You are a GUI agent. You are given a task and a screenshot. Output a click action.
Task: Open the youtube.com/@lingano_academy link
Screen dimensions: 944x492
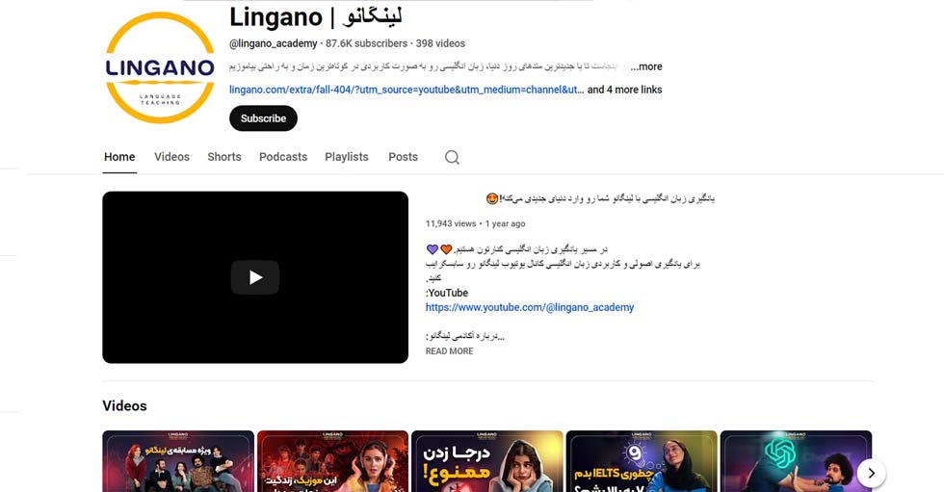point(530,307)
